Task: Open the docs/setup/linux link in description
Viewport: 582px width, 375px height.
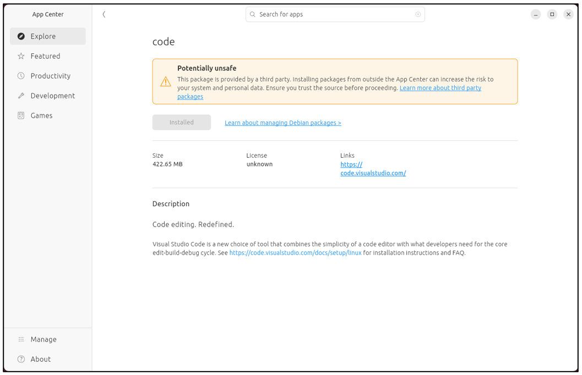Action: point(296,253)
